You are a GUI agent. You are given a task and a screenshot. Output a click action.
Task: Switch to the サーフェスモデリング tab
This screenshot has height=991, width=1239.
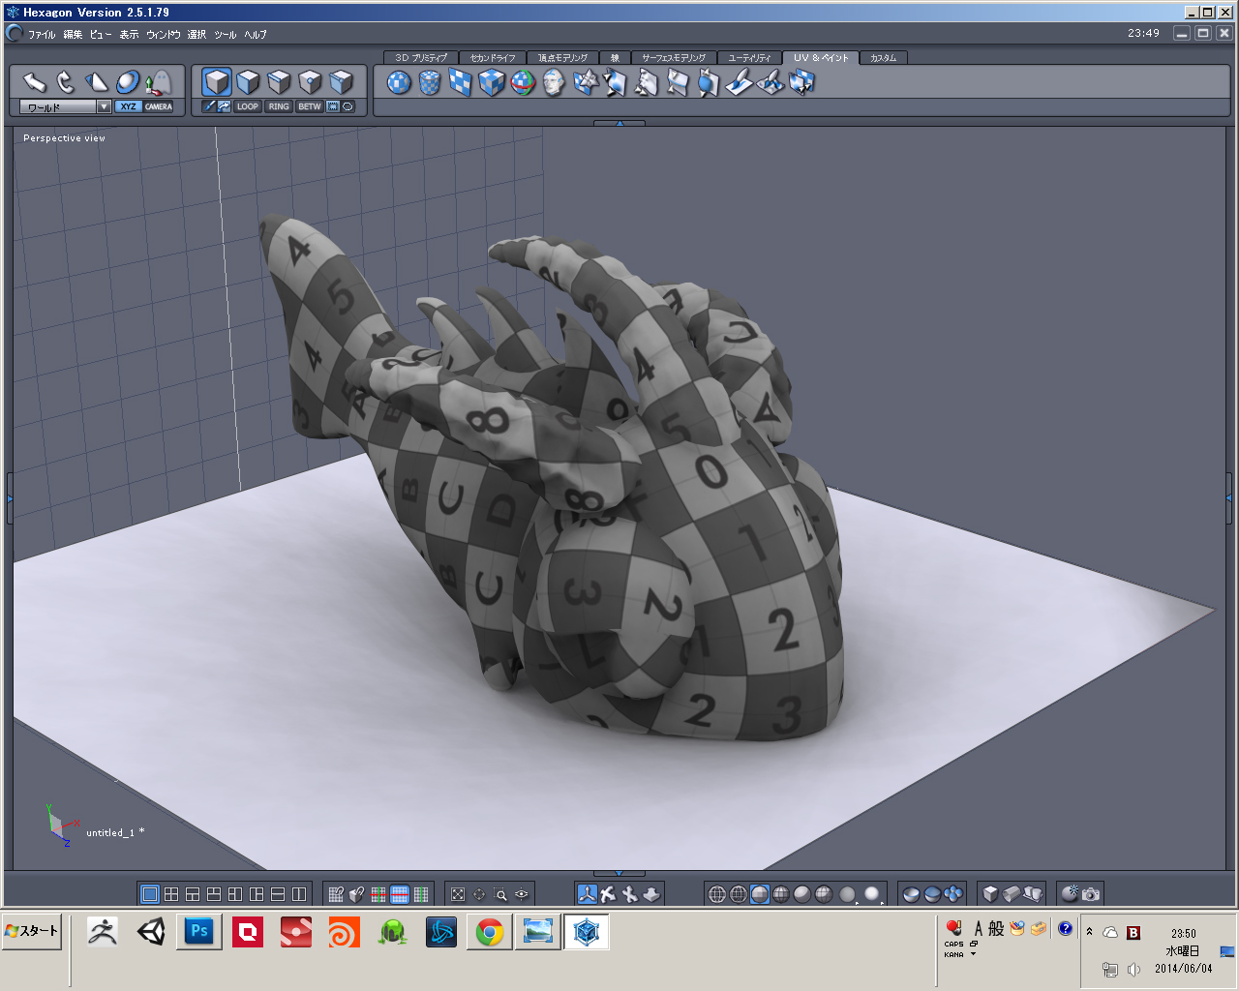pos(674,58)
